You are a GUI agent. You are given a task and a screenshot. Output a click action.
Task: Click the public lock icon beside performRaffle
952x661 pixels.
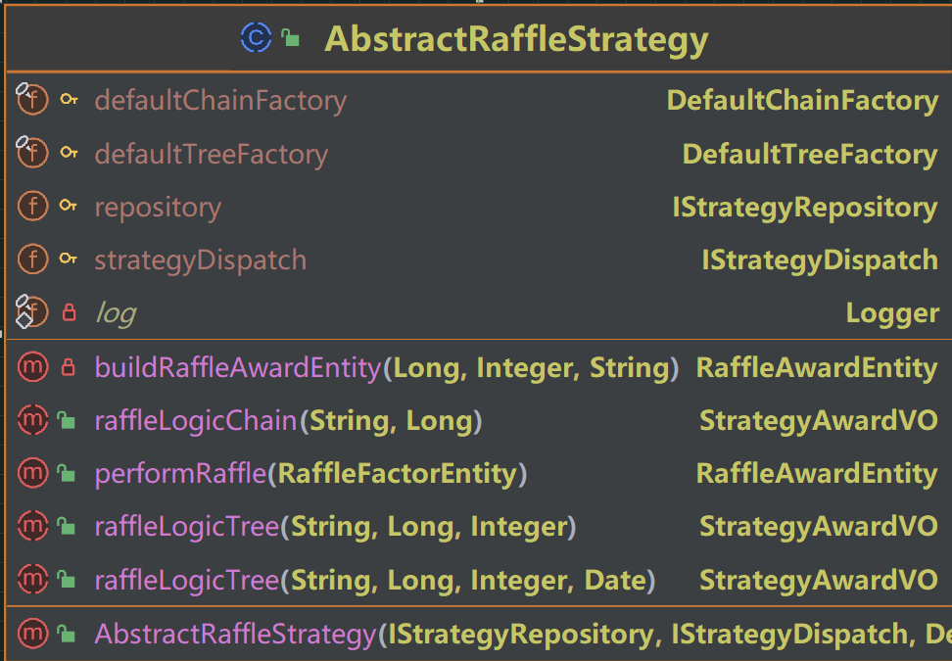(66, 473)
